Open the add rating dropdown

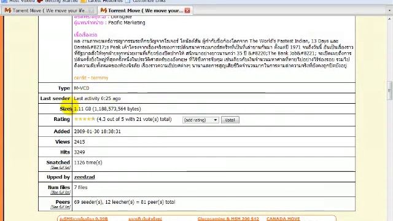pyautogui.click(x=201, y=120)
